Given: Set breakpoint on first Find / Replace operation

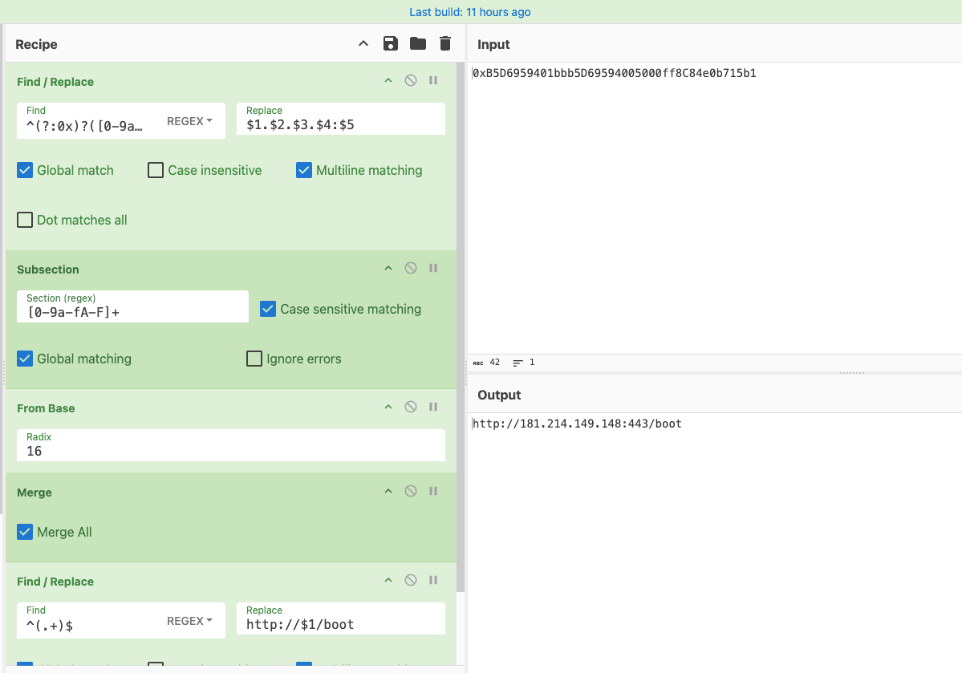Looking at the screenshot, I should coord(433,80).
